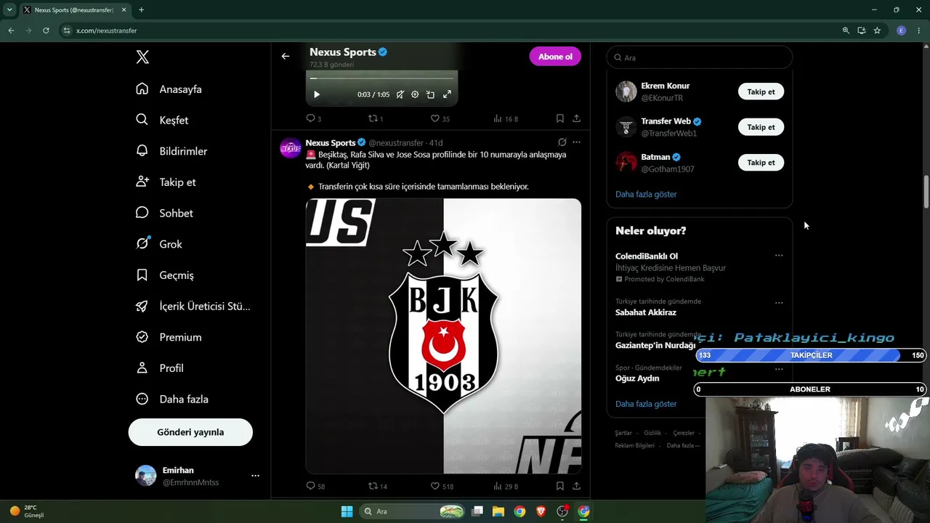This screenshot has height=523, width=930.
Task: Reply to Beşiktaş post with 58 comments
Action: pyautogui.click(x=315, y=486)
